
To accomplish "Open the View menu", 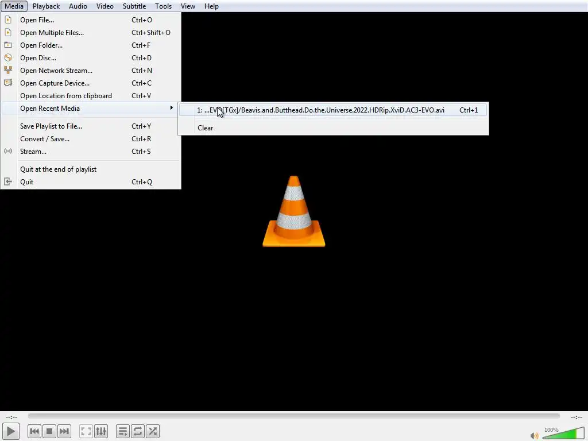I will [188, 6].
